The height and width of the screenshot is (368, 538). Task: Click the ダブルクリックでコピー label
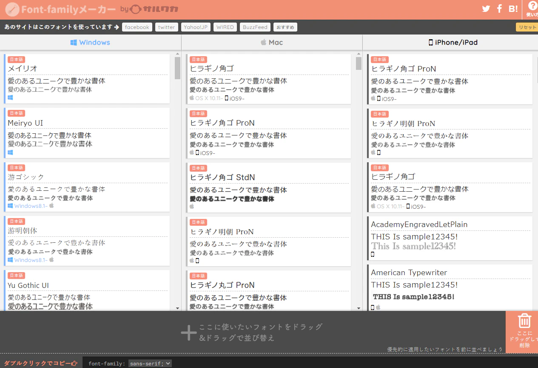pos(37,363)
